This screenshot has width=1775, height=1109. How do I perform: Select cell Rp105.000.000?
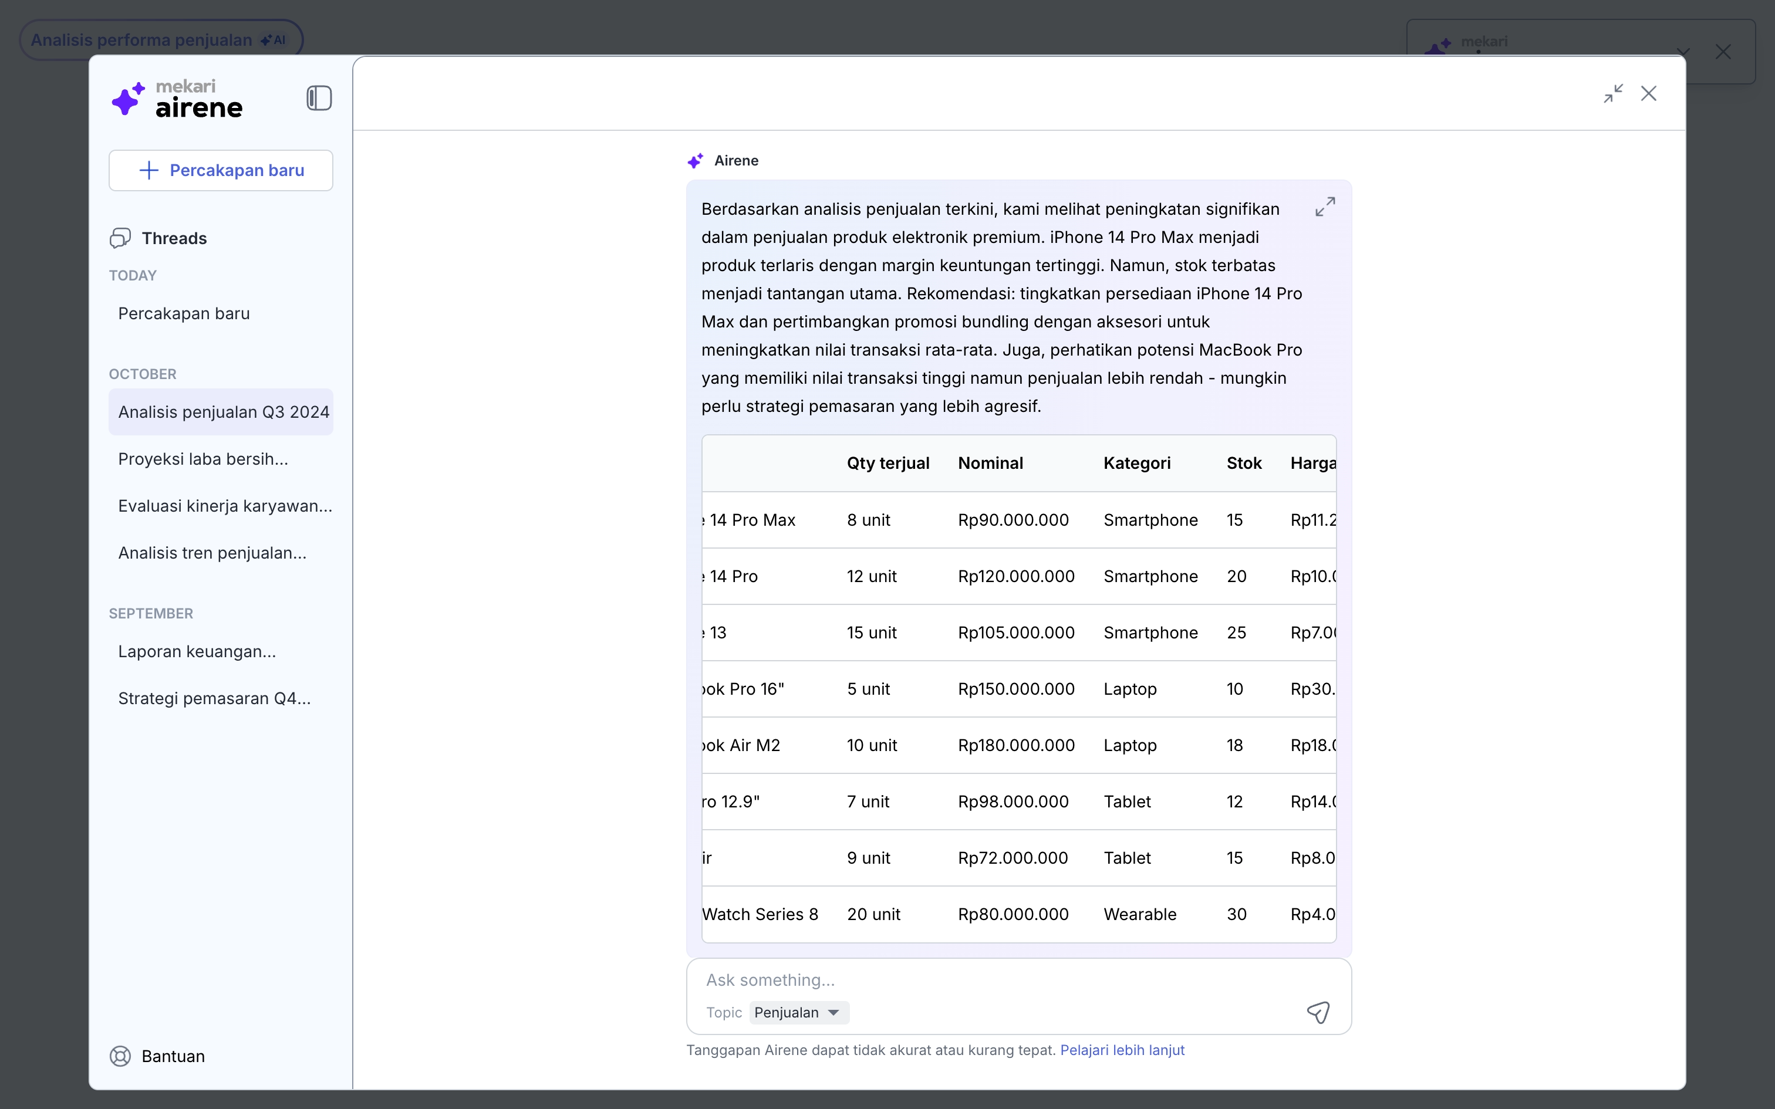point(1016,633)
